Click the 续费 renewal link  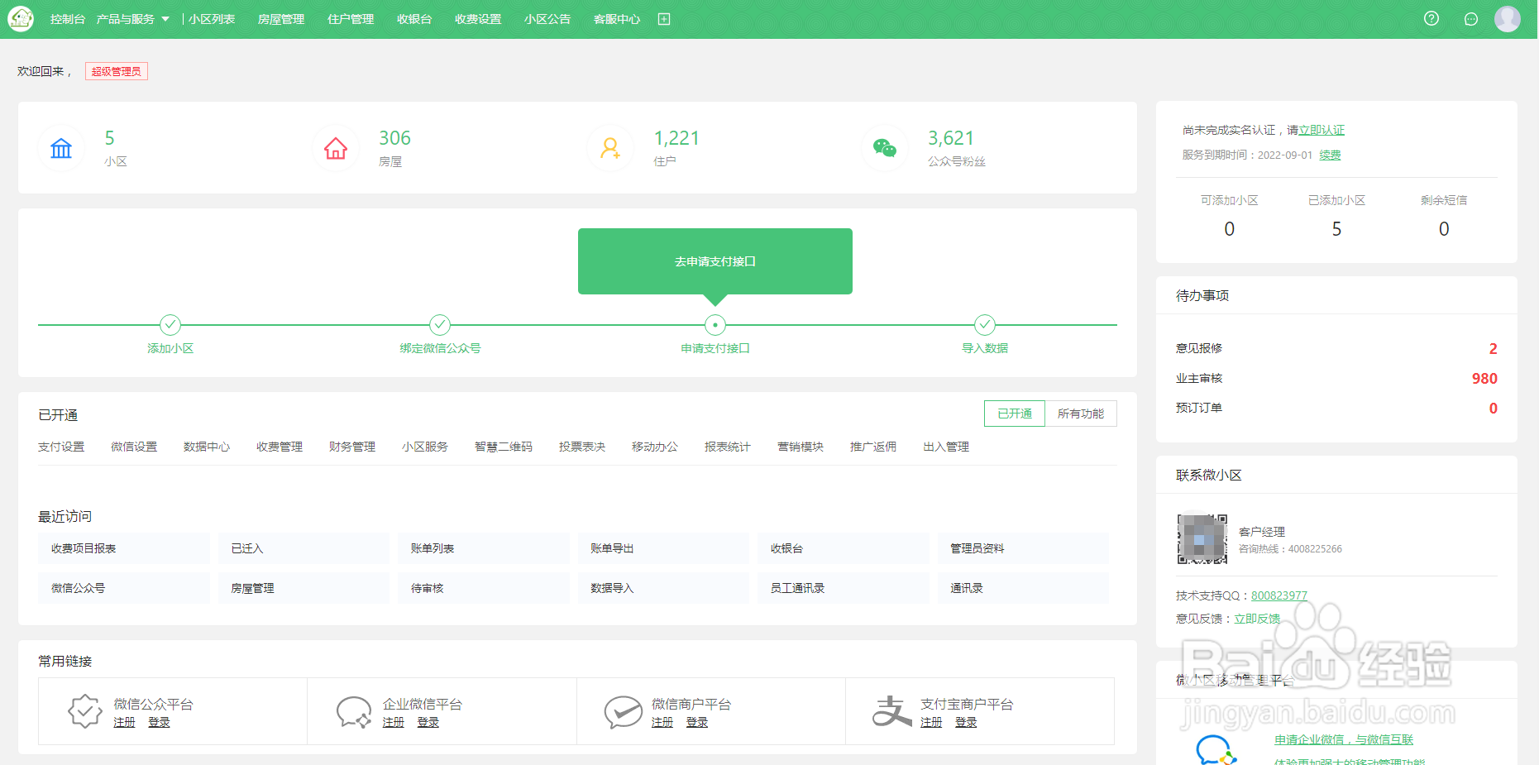coord(1330,155)
